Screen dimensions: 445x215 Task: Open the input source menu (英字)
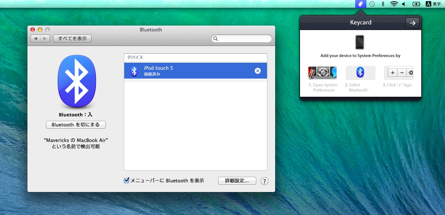click(434, 4)
